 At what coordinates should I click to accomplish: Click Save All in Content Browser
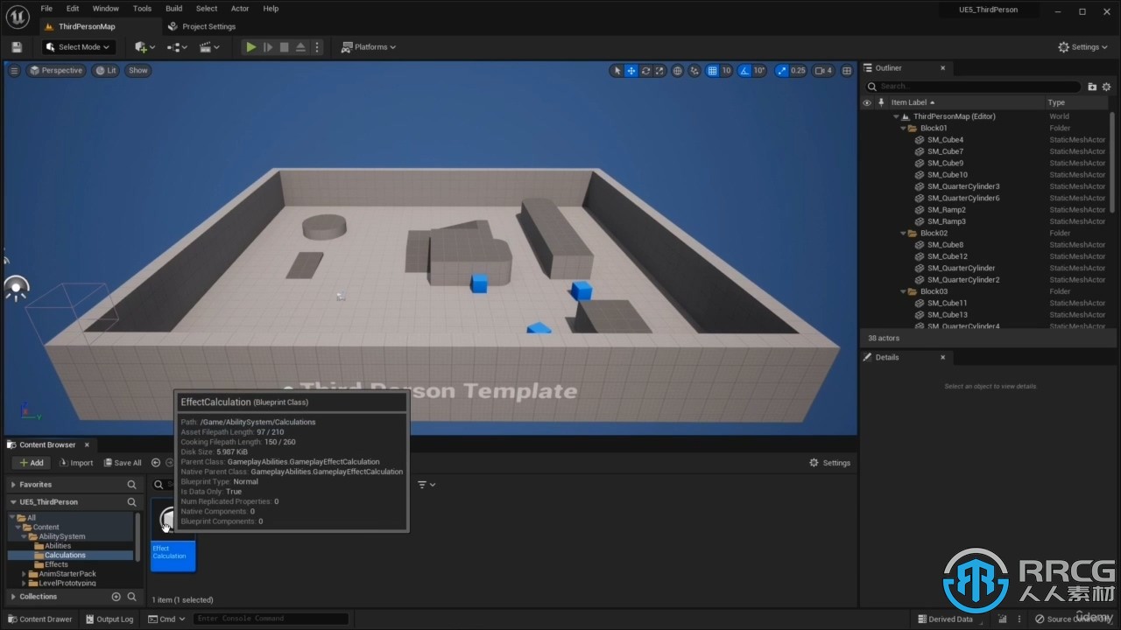point(123,463)
